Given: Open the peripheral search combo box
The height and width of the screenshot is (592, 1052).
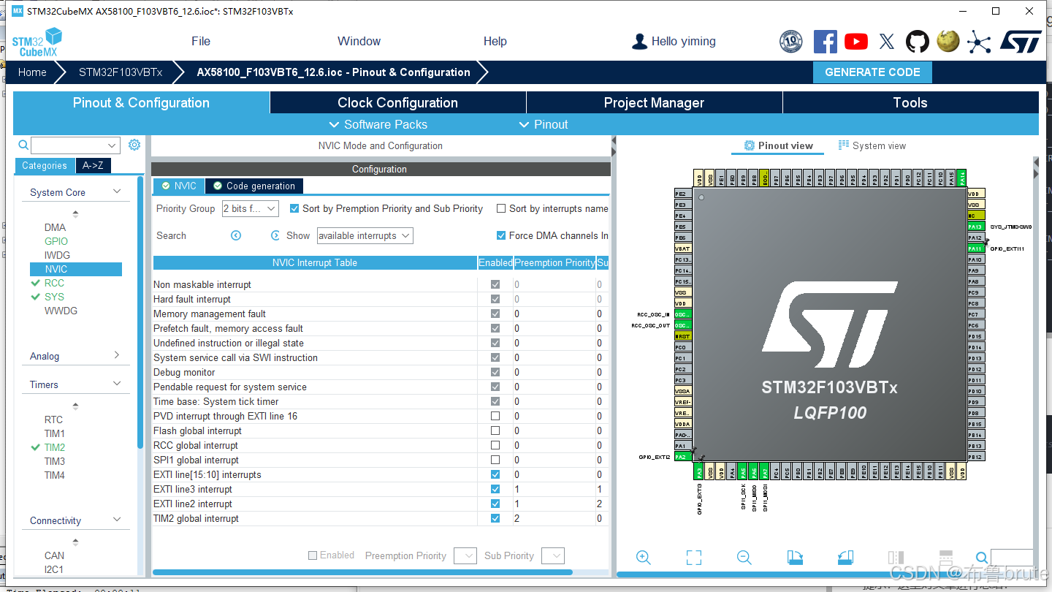Looking at the screenshot, I should (75, 145).
